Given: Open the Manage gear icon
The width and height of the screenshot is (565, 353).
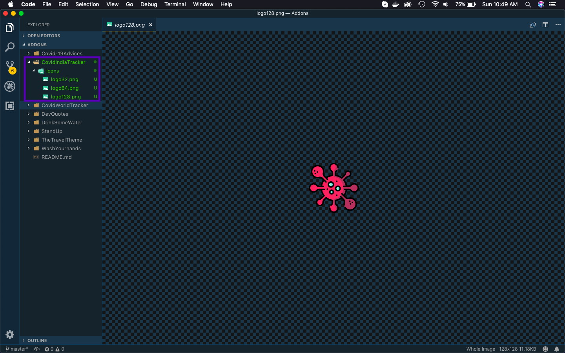Looking at the screenshot, I should 10,335.
